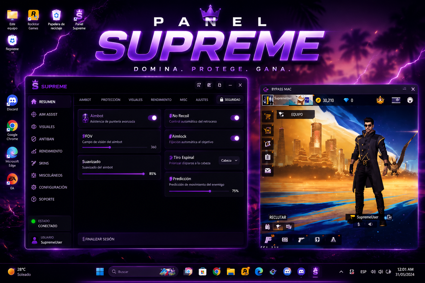425x283 pixels.
Task: Click the USUARIO SupremeUser card in sidebar
Action: 50,240
